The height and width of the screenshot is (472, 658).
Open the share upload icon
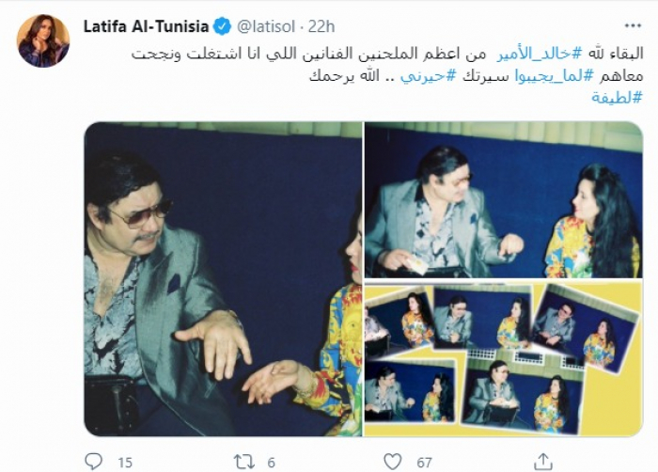pos(543,462)
